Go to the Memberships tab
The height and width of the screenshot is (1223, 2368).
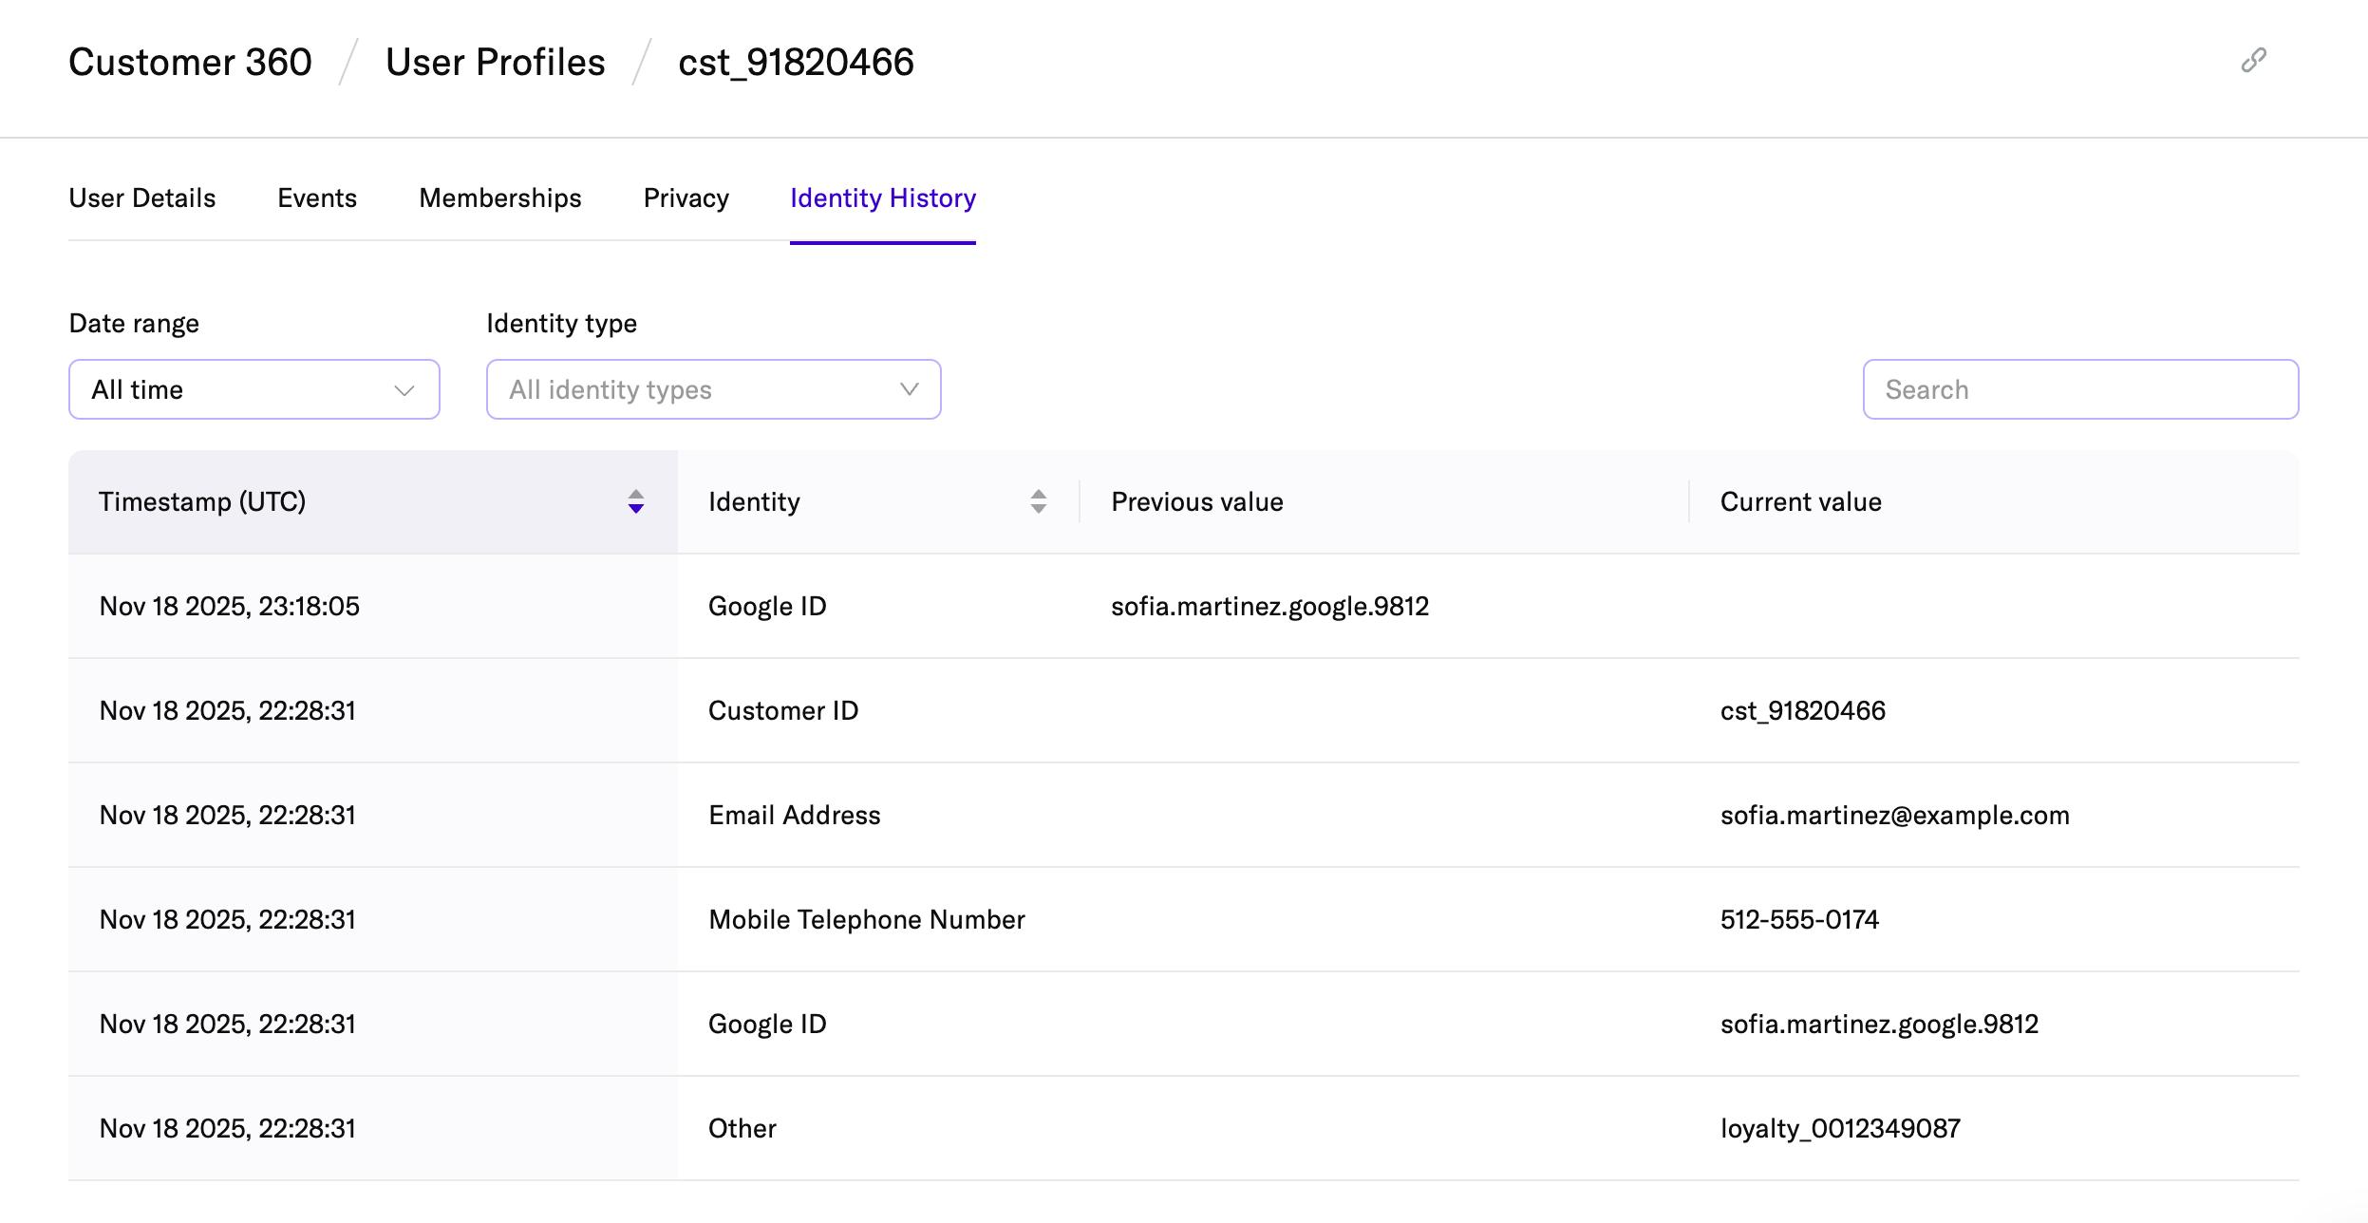[499, 198]
